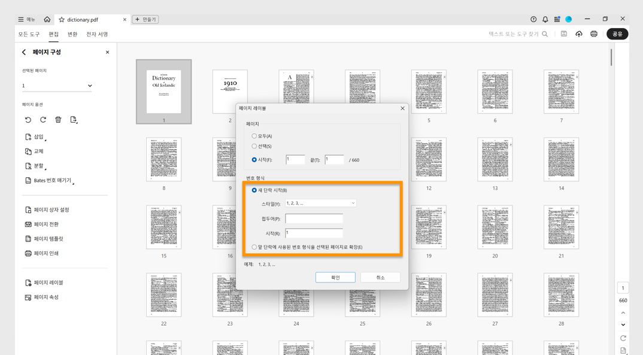Image resolution: width=643 pixels, height=355 pixels.
Task: Select the 모두(A) radio button
Action: click(x=254, y=136)
